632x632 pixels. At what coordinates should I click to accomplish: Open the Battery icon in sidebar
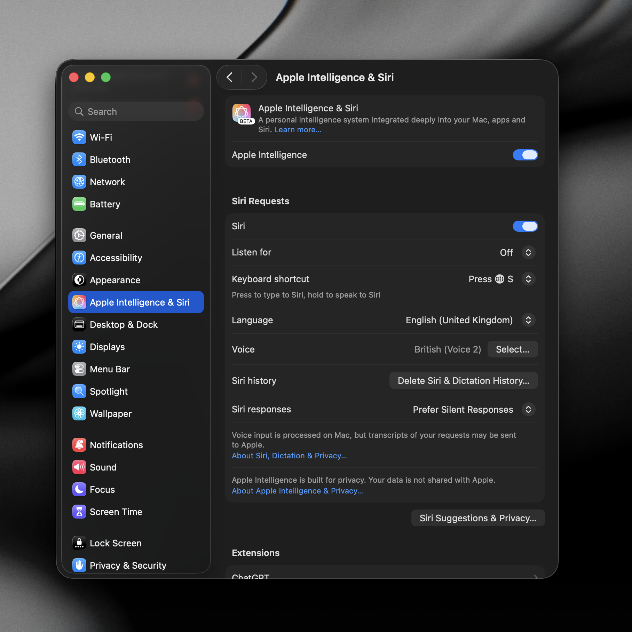[x=79, y=204]
